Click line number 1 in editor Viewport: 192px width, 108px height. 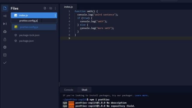click(69, 11)
